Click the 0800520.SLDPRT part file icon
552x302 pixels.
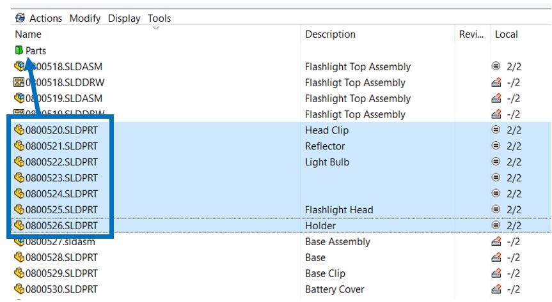[x=19, y=130]
